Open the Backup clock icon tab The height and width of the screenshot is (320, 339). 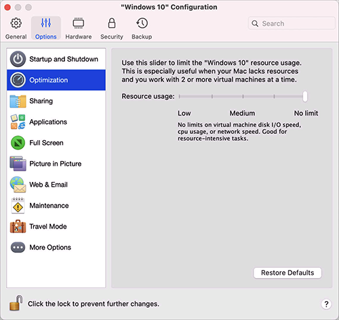pyautogui.click(x=142, y=23)
